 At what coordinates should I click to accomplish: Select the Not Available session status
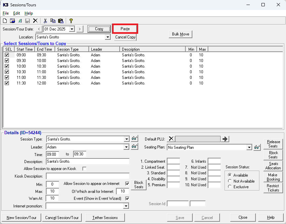[x=230, y=181]
